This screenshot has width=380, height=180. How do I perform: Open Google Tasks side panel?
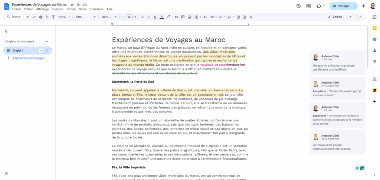pyautogui.click(x=374, y=39)
